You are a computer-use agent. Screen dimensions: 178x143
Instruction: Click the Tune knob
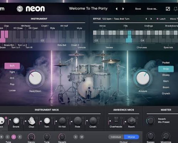click(47, 137)
